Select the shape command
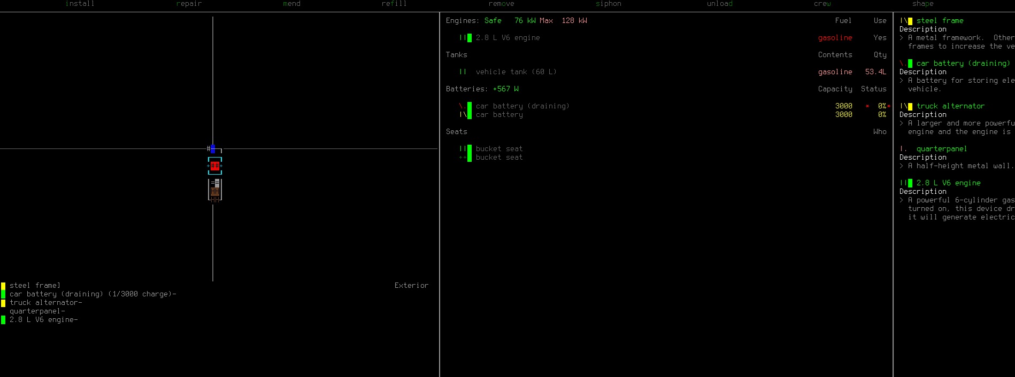1015x377 pixels. [923, 4]
